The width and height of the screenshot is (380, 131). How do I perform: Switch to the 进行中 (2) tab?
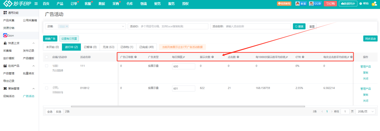coord(71,47)
